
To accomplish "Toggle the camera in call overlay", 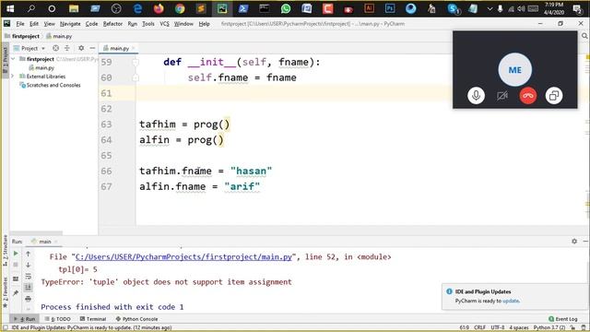I will (x=501, y=96).
